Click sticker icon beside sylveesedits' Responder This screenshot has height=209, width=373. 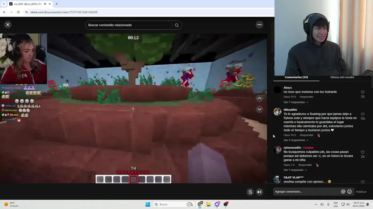pyautogui.click(x=317, y=165)
